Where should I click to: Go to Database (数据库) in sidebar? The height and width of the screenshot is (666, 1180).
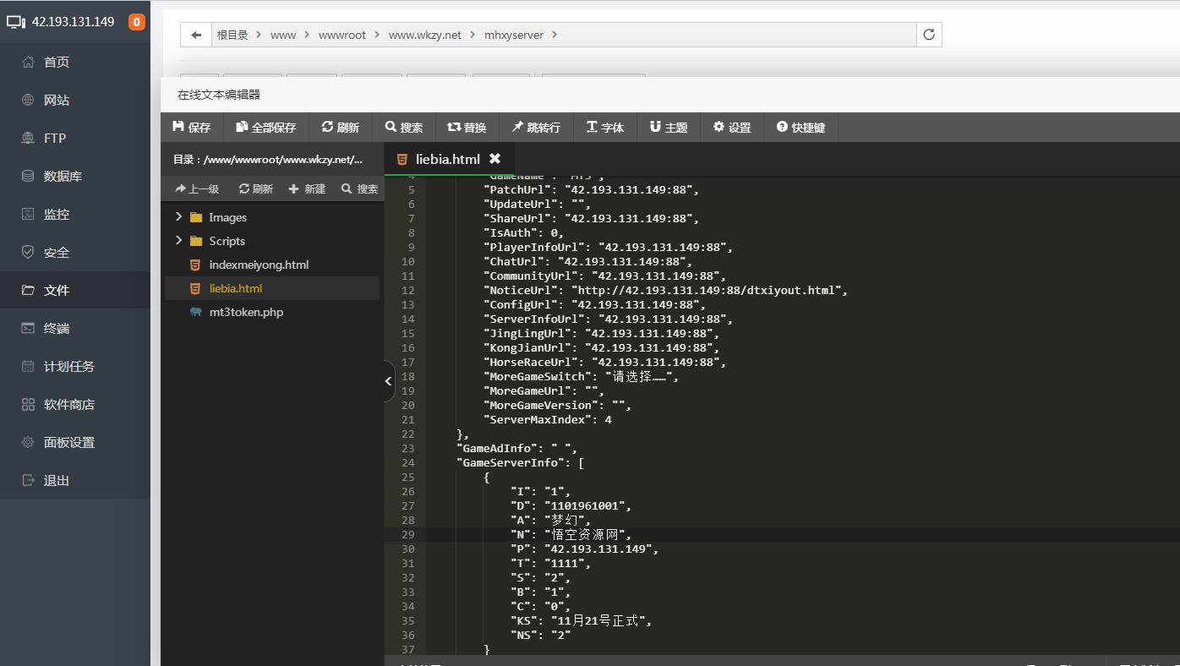point(63,176)
